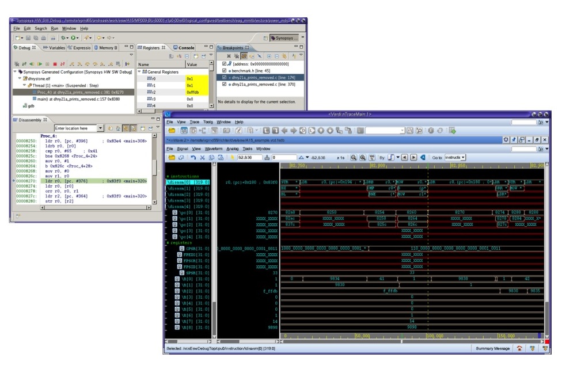Click the open folder icon in nWave toolbar

[x=172, y=157]
